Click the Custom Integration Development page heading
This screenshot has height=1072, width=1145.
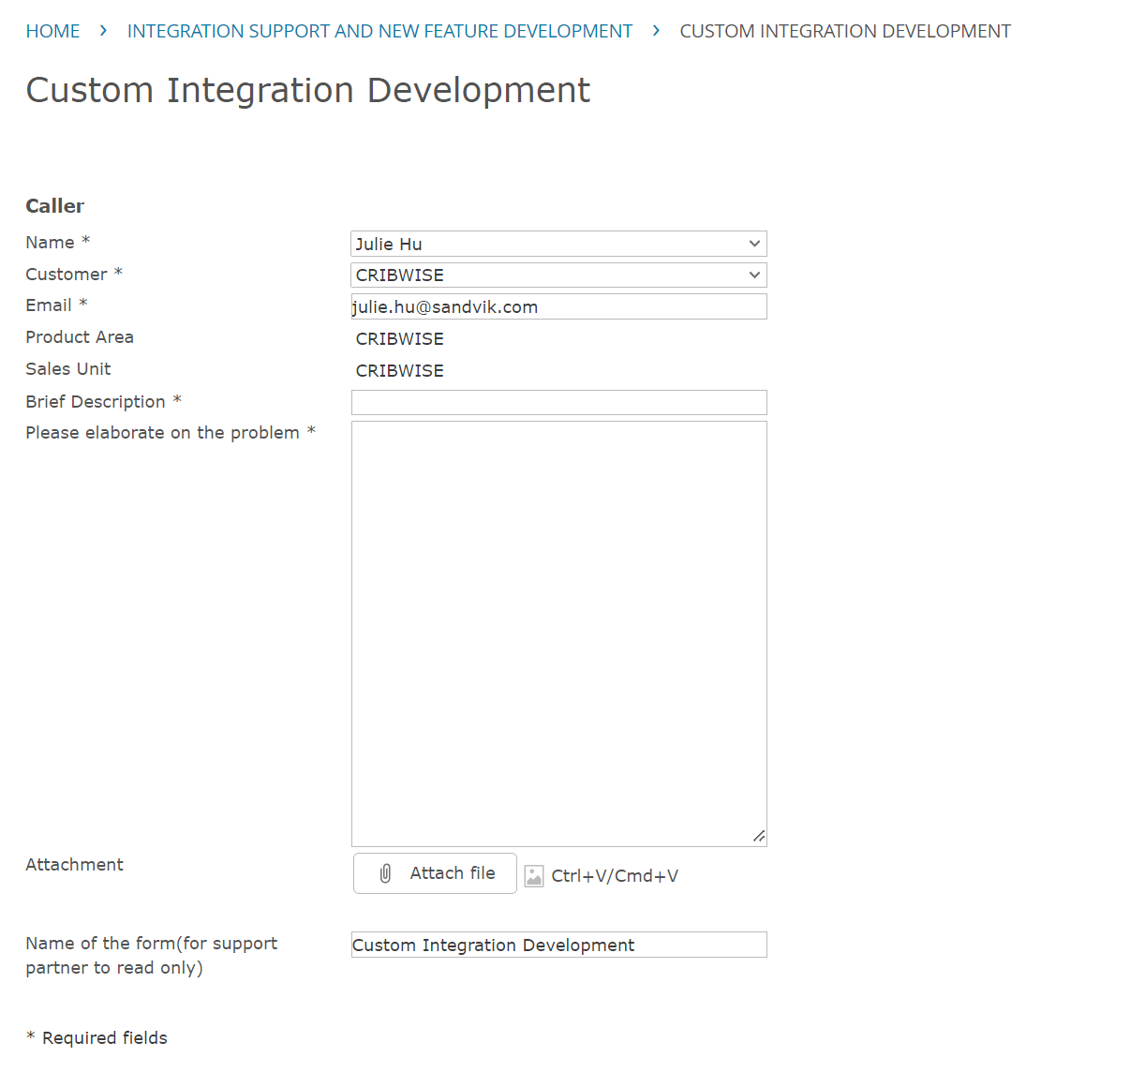point(307,90)
